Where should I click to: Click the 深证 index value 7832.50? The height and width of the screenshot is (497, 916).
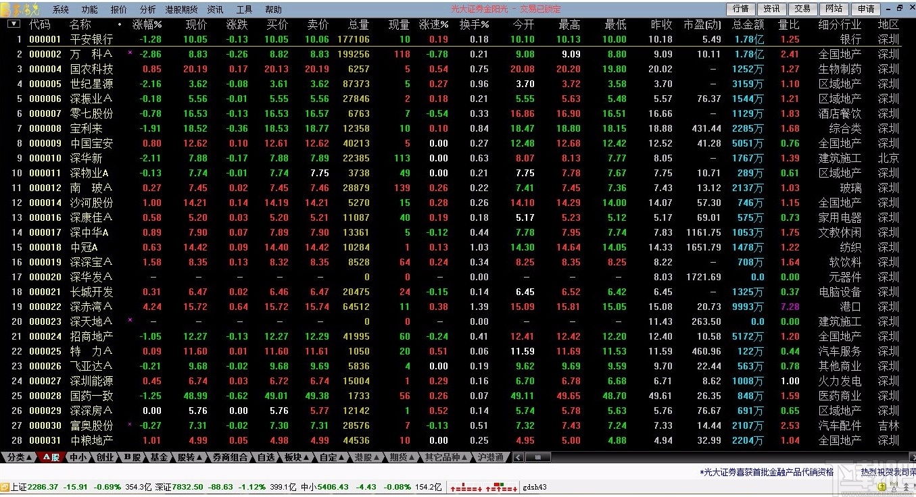[189, 487]
